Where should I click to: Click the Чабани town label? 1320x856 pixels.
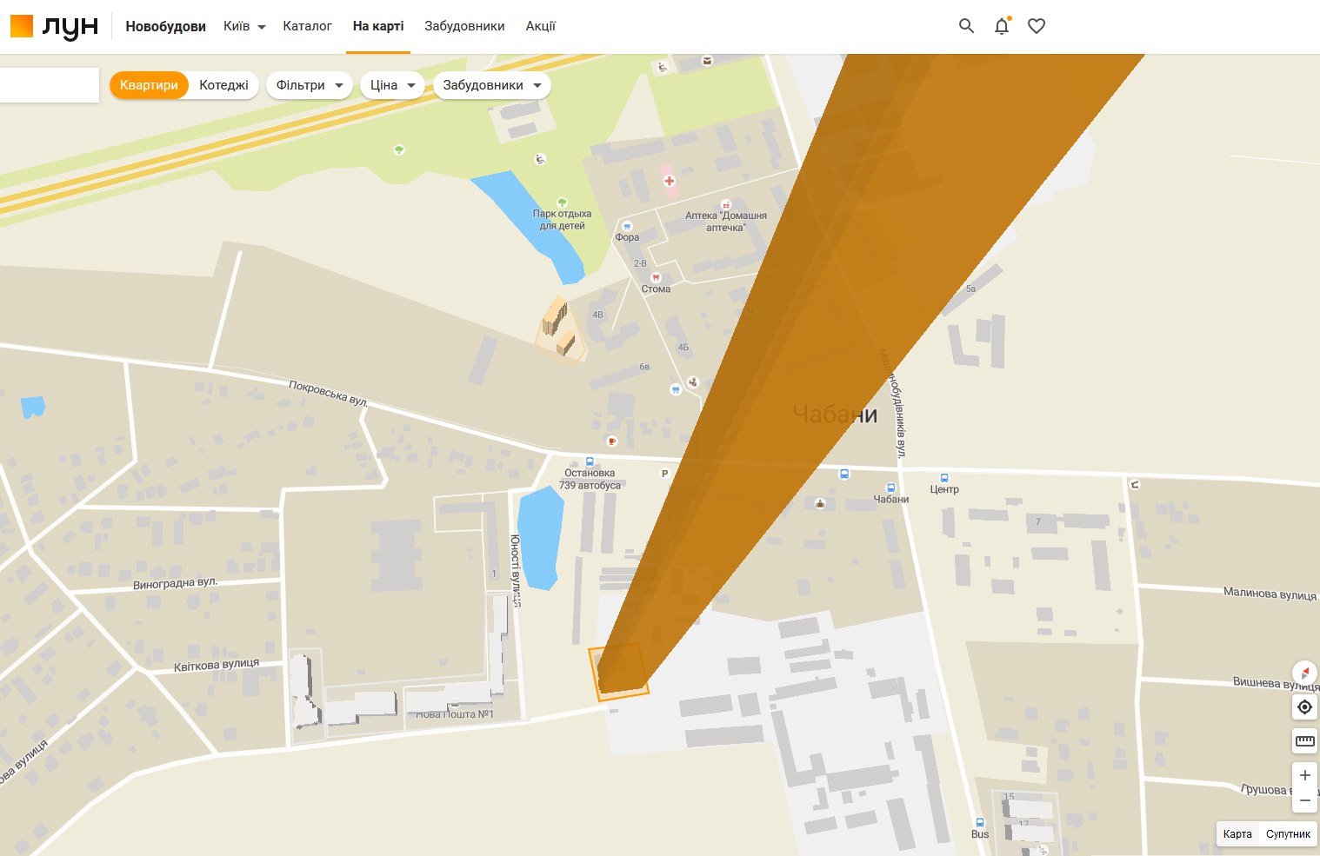[835, 415]
